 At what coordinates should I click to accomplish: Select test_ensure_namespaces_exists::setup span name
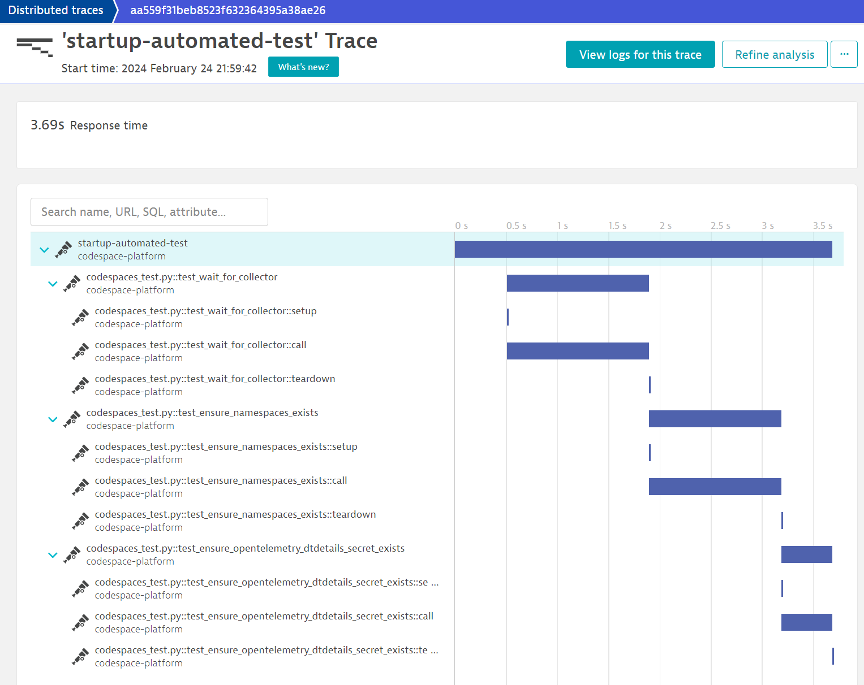click(226, 446)
